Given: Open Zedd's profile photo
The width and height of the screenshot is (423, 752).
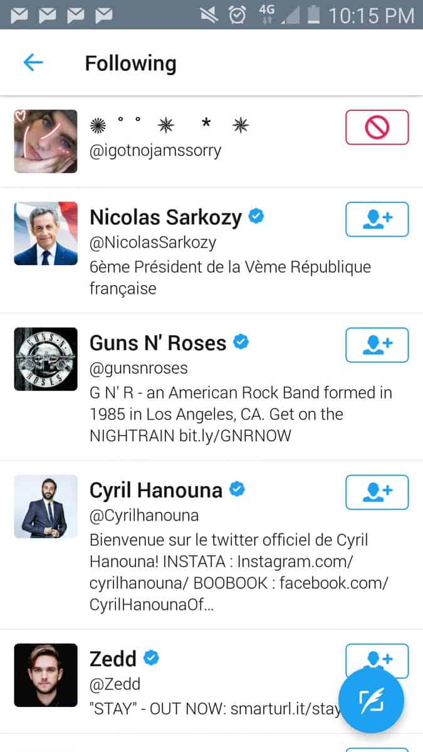Looking at the screenshot, I should pos(46,675).
